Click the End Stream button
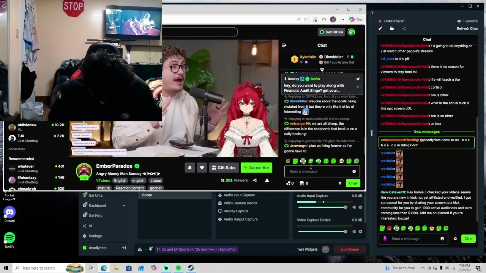This screenshot has height=273, width=486. tap(349, 249)
